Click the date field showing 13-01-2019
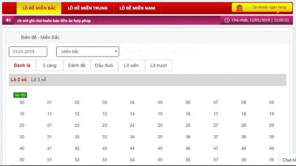 28,52
